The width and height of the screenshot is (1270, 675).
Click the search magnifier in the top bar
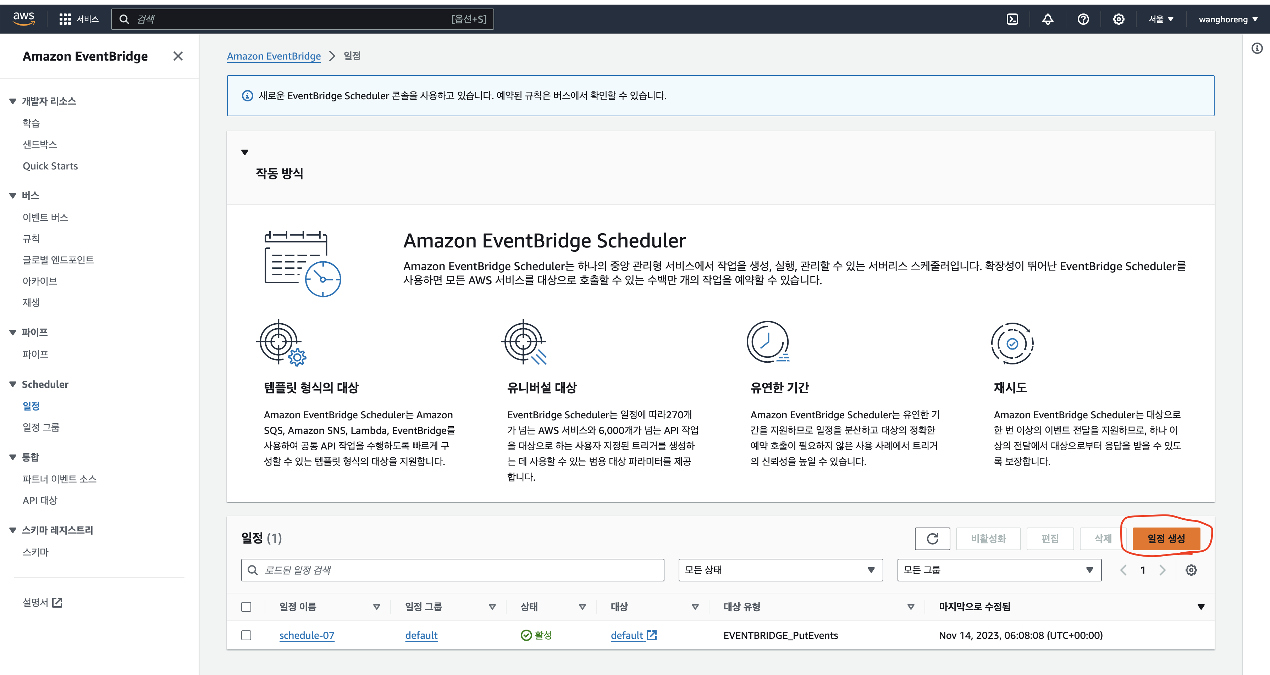tap(124, 19)
